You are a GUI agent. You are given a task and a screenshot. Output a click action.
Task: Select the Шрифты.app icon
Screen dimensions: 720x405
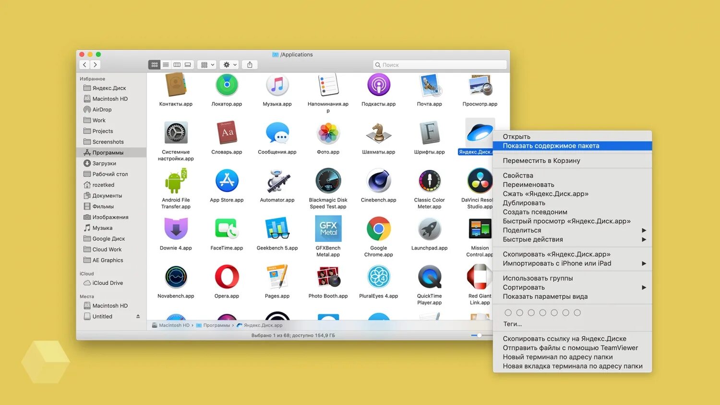point(429,133)
